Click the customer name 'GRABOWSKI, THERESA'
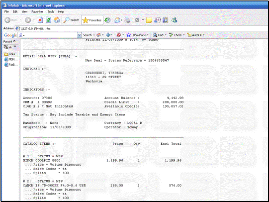The height and width of the screenshot is (202, 269). [104, 73]
